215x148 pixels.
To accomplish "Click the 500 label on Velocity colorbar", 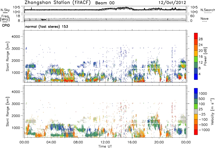I will pos(202,99).
